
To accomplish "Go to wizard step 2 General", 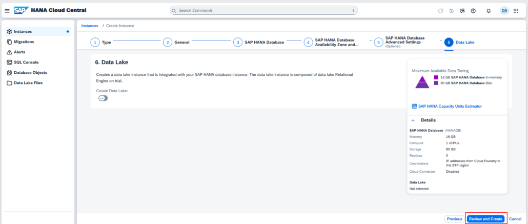I will coord(176,43).
